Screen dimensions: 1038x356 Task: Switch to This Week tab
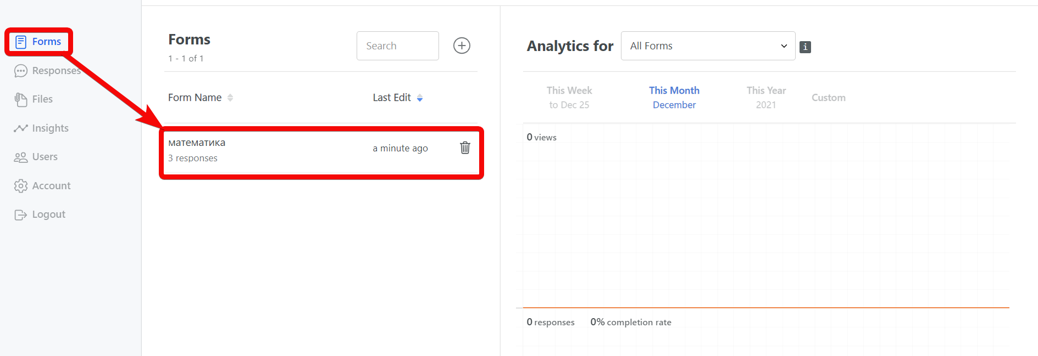point(569,98)
